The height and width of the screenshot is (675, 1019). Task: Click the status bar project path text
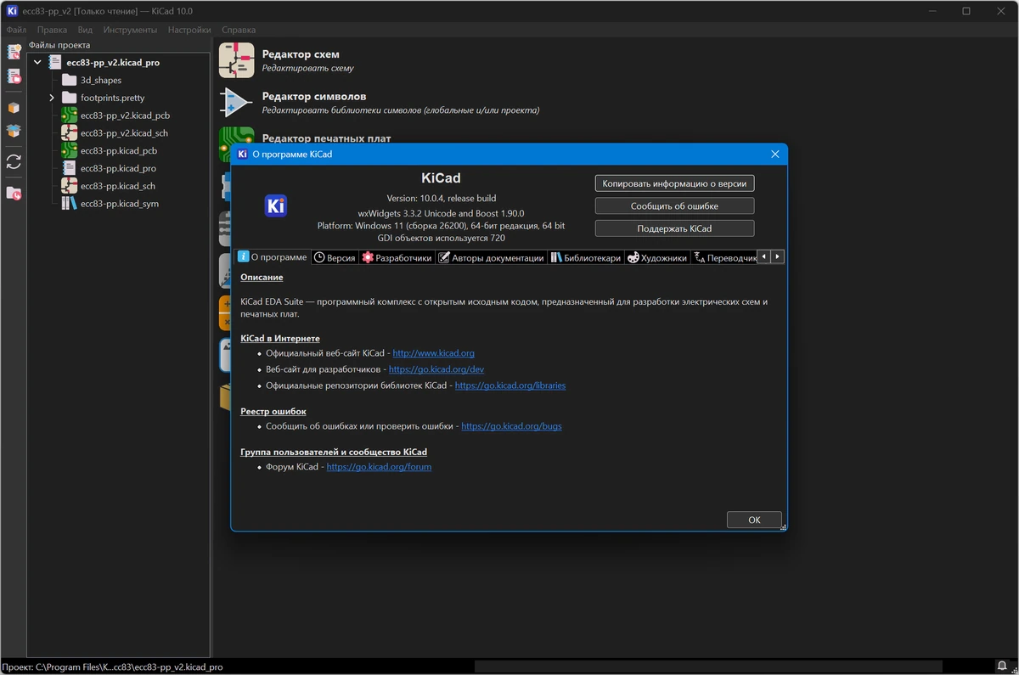click(x=112, y=667)
